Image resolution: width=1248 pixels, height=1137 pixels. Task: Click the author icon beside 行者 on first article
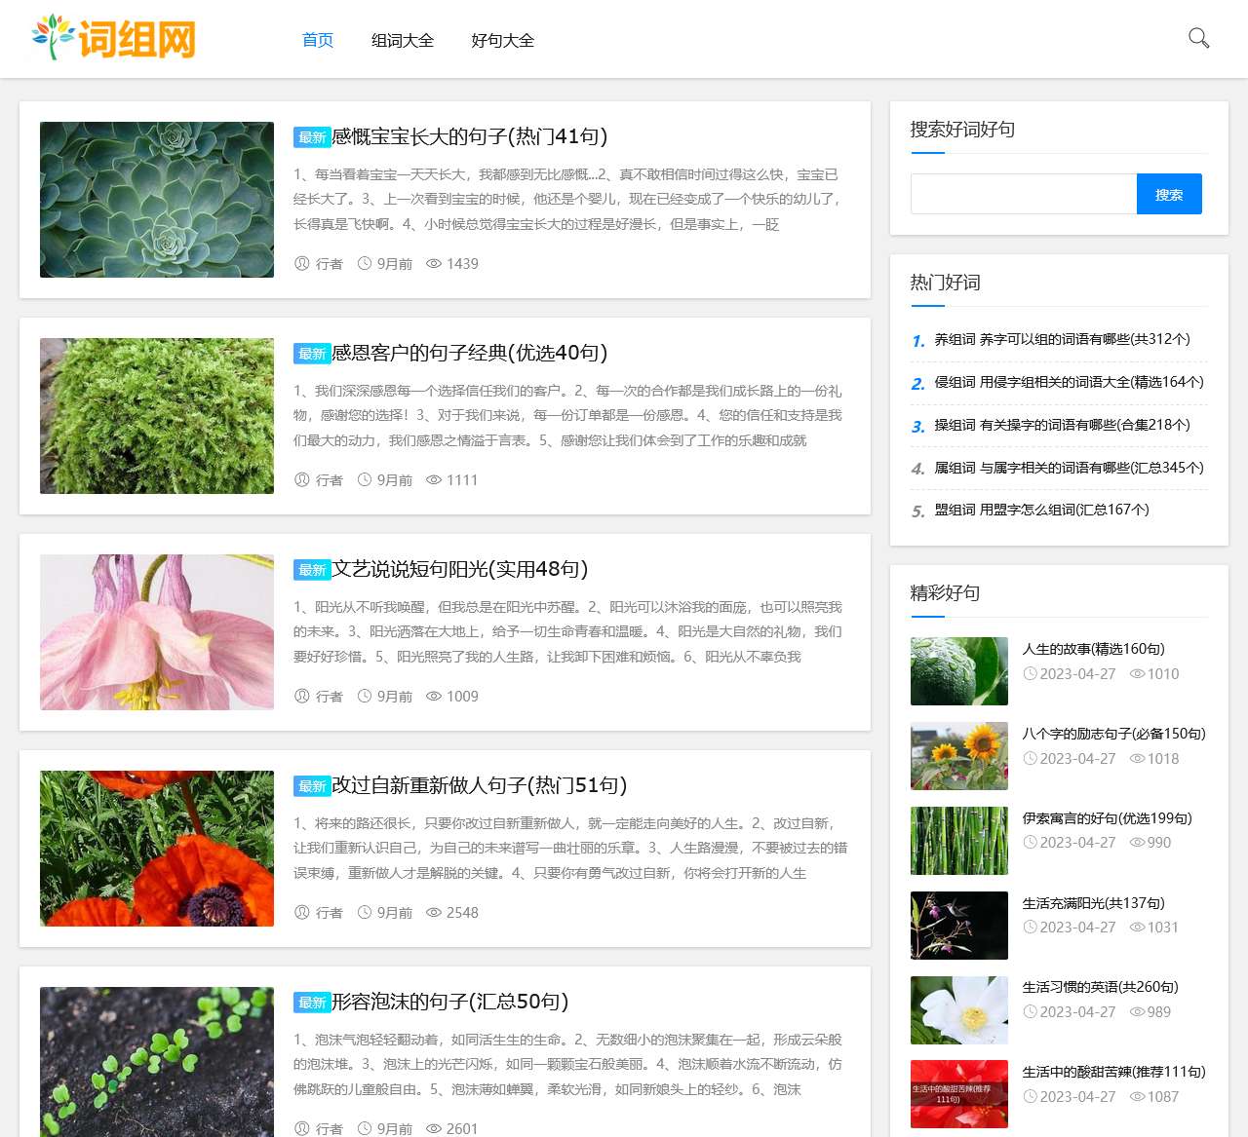click(x=302, y=263)
